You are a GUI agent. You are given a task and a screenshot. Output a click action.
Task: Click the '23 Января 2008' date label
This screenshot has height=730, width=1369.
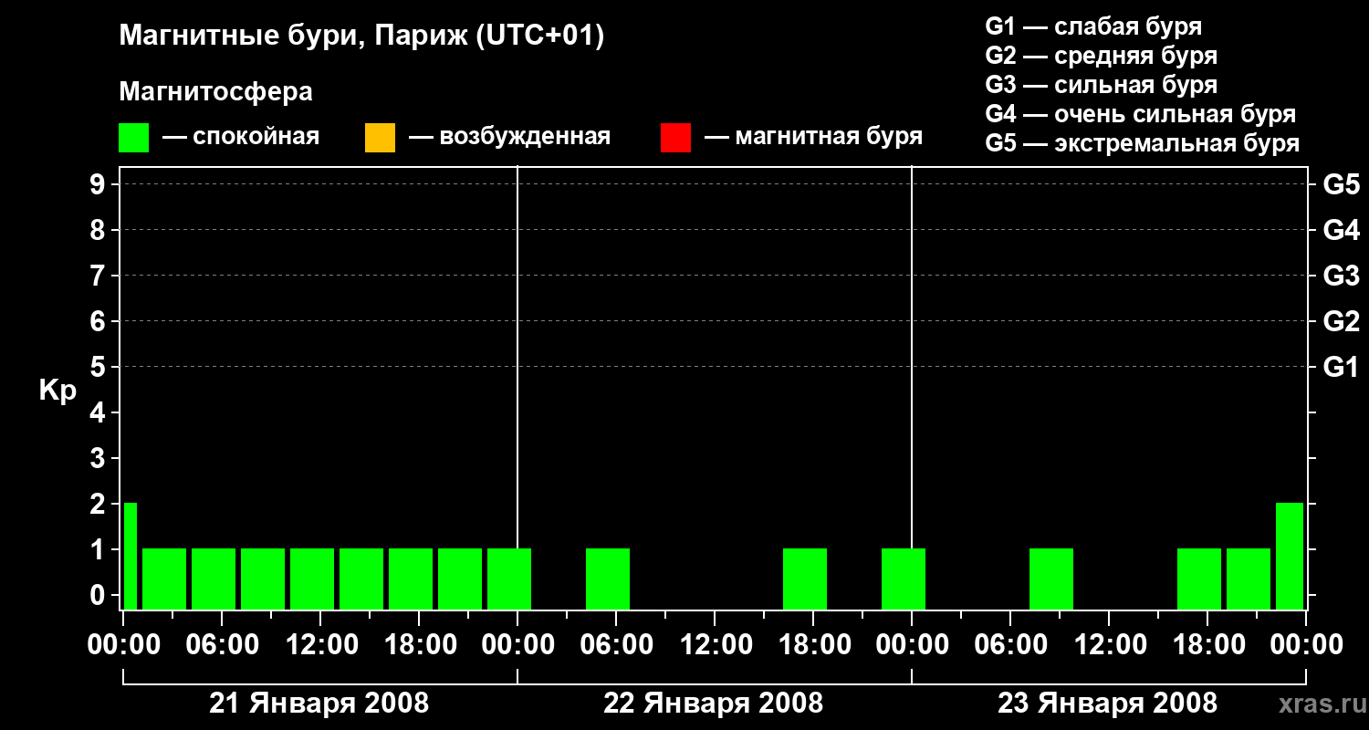(1108, 704)
